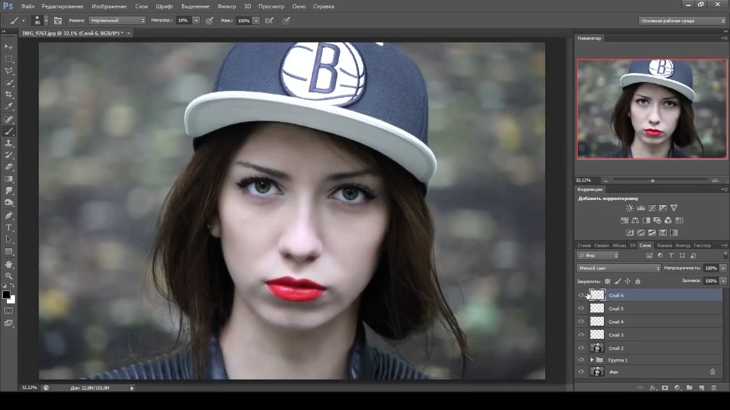730x410 pixels.
Task: Add a Brightness/Contrast adjustment
Action: coord(630,208)
